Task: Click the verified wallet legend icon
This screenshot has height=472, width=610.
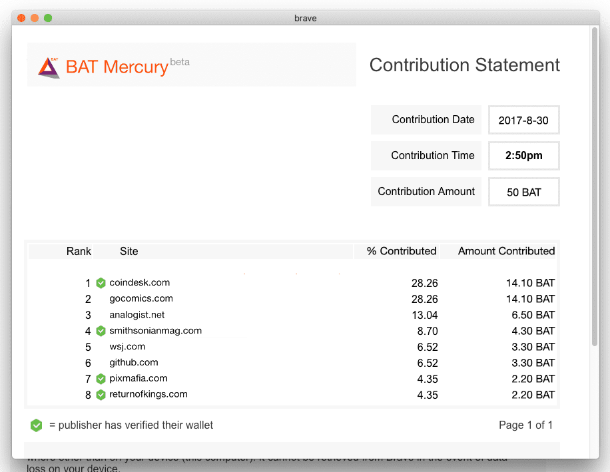Action: coord(36,425)
